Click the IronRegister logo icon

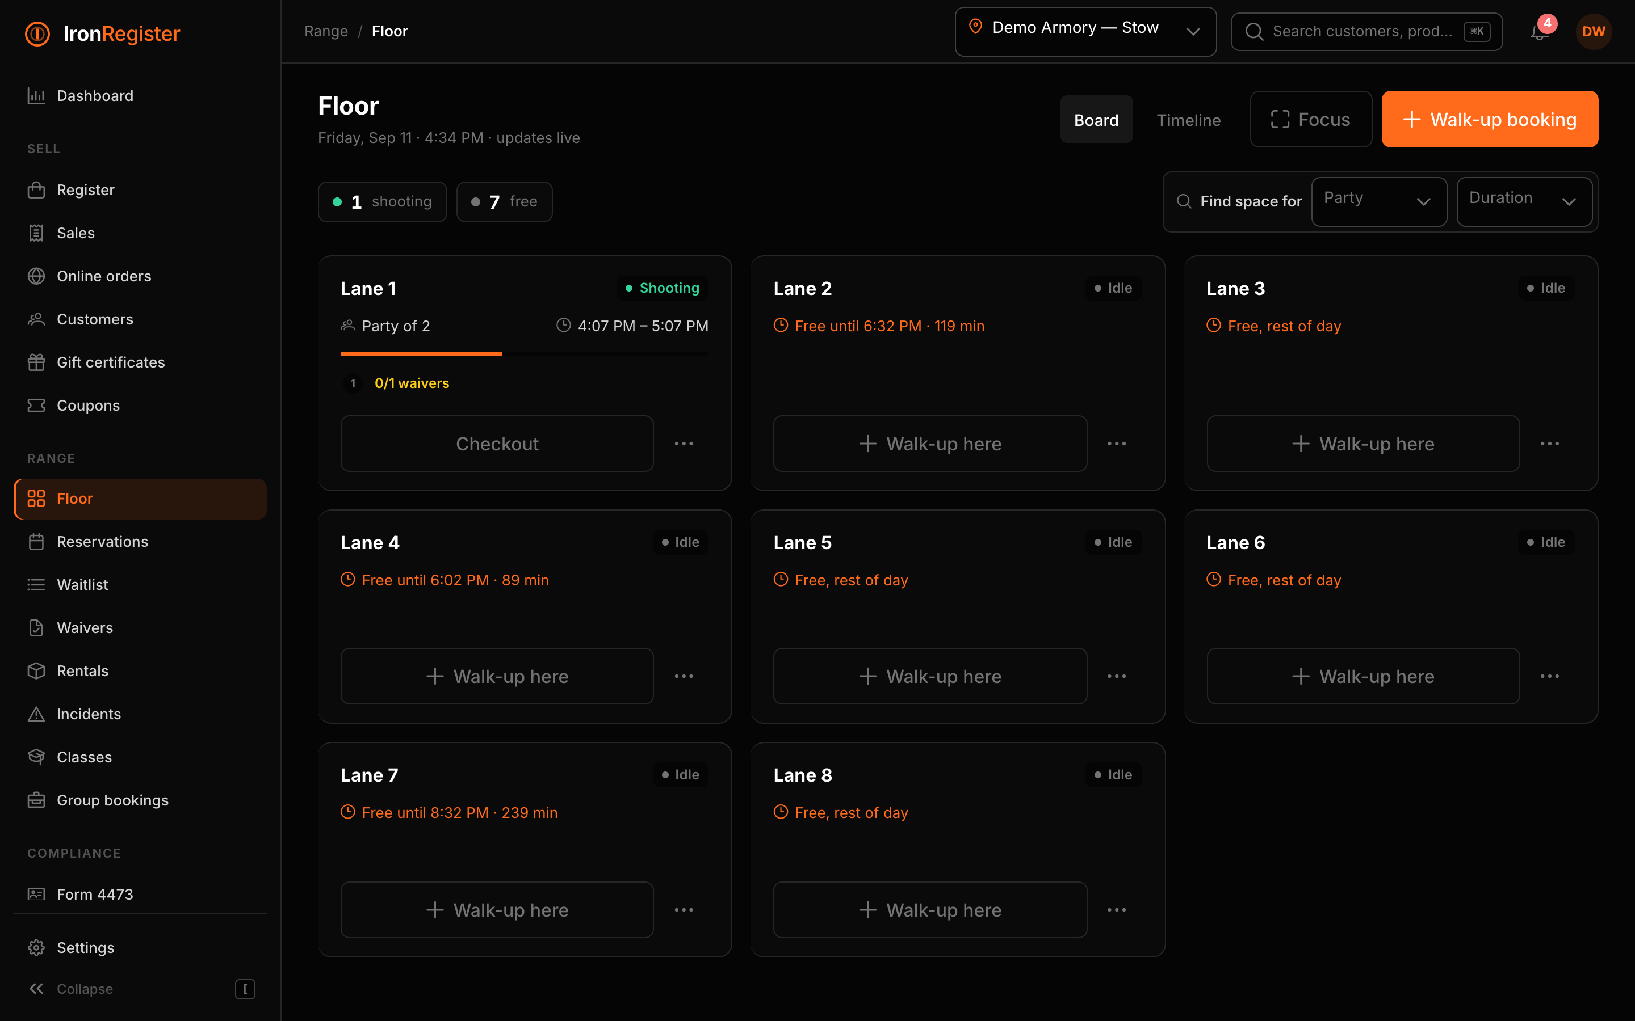coord(37,33)
